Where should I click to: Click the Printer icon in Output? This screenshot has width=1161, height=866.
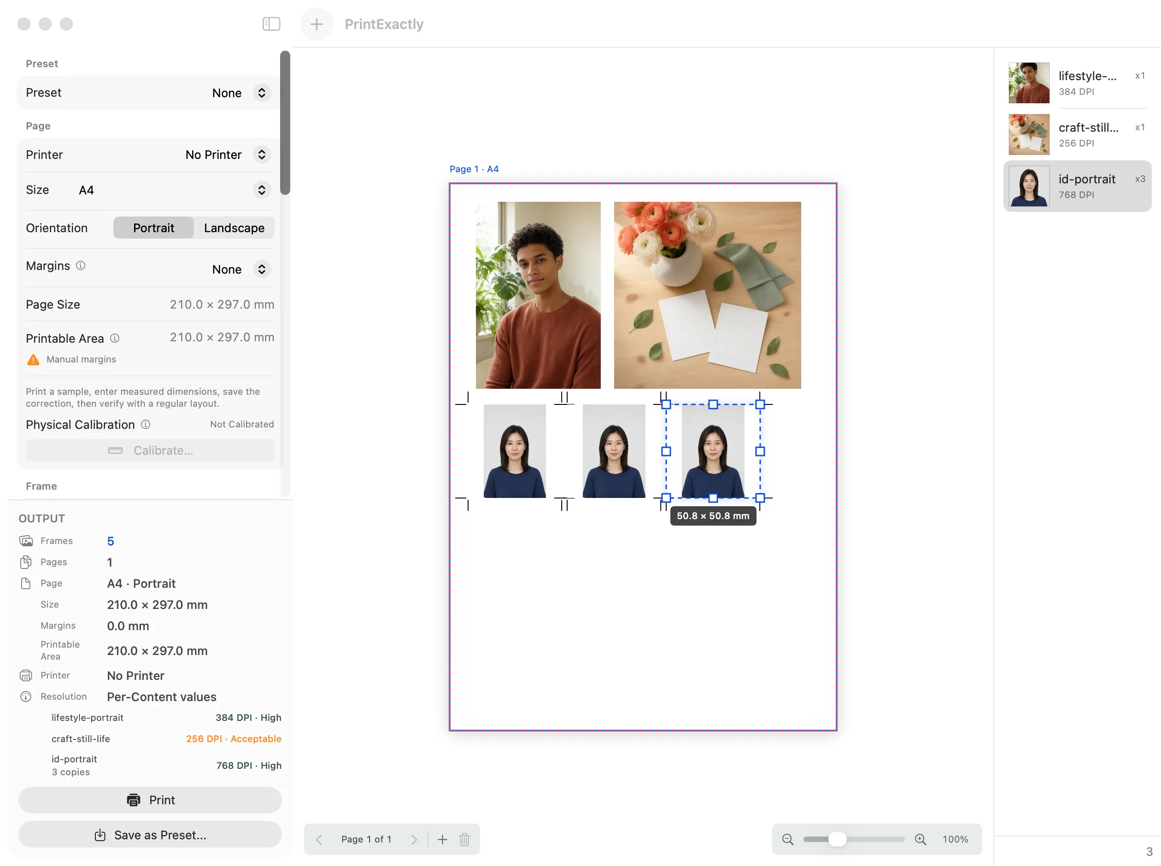pyautogui.click(x=26, y=675)
